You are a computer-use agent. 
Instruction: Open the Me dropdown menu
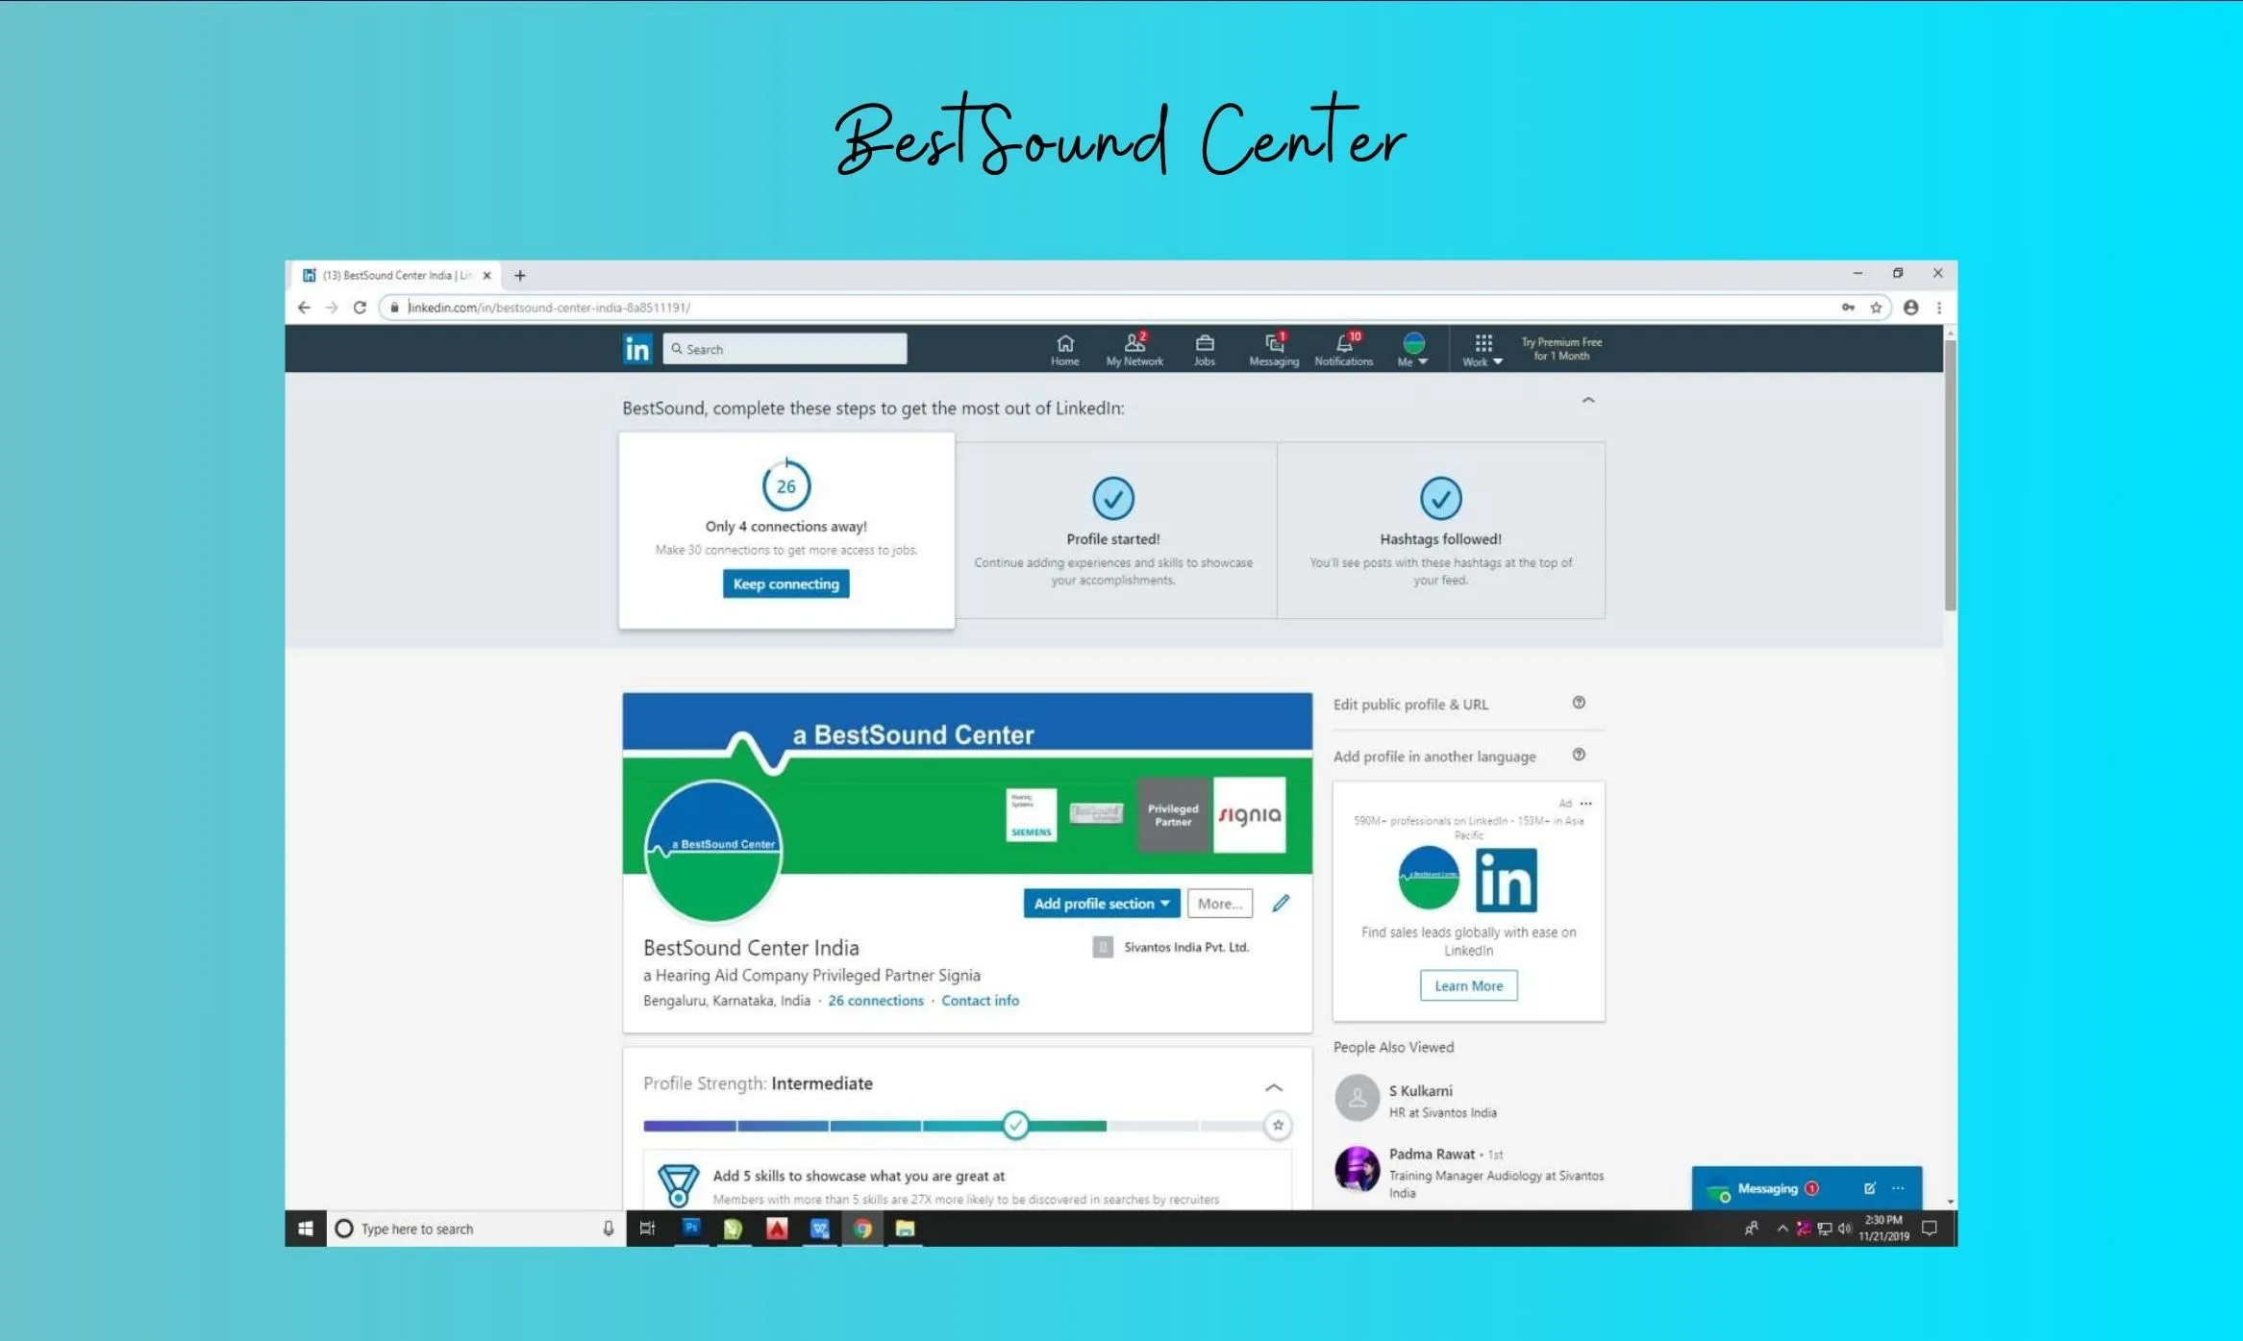[x=1412, y=350]
